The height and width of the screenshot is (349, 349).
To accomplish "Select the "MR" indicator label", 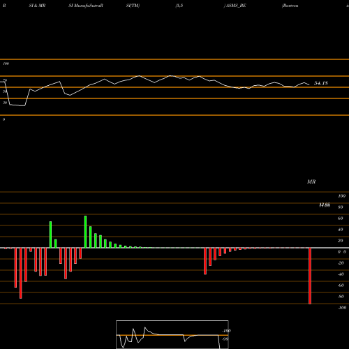I will pyautogui.click(x=311, y=181).
